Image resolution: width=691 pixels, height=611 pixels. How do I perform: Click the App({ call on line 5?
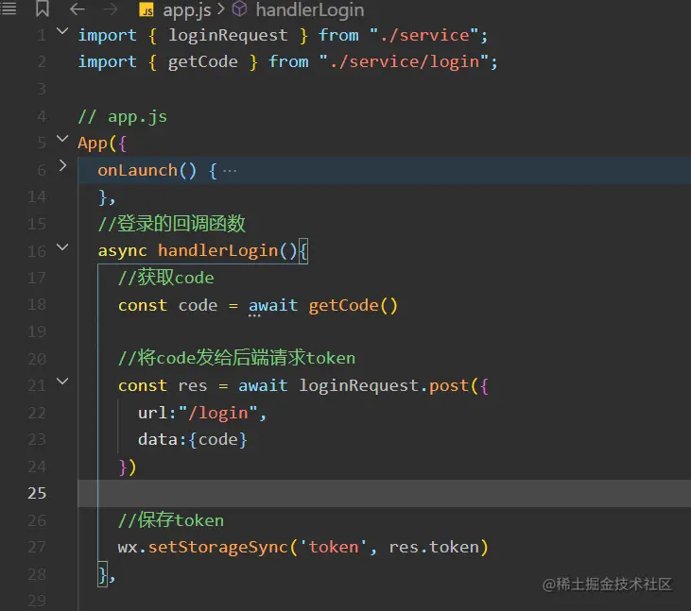point(102,144)
